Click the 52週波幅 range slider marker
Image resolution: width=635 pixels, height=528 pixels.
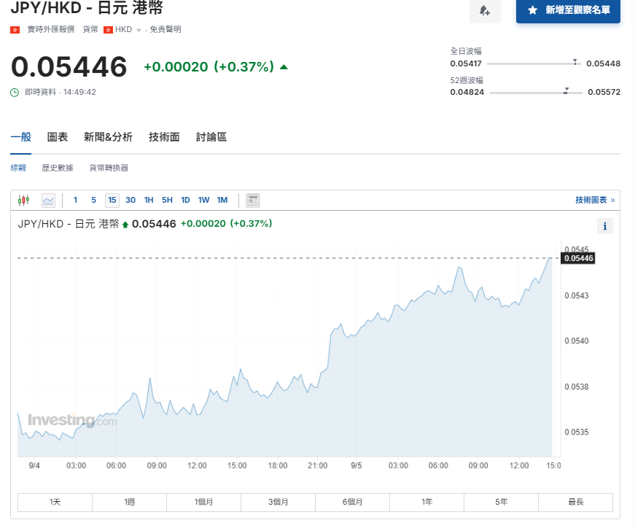566,90
